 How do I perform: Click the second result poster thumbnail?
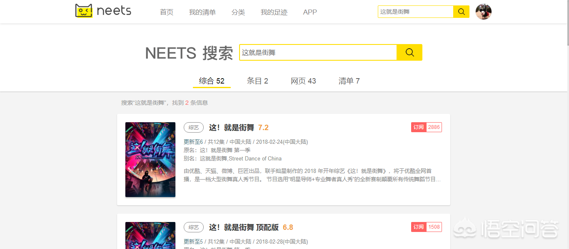150,235
